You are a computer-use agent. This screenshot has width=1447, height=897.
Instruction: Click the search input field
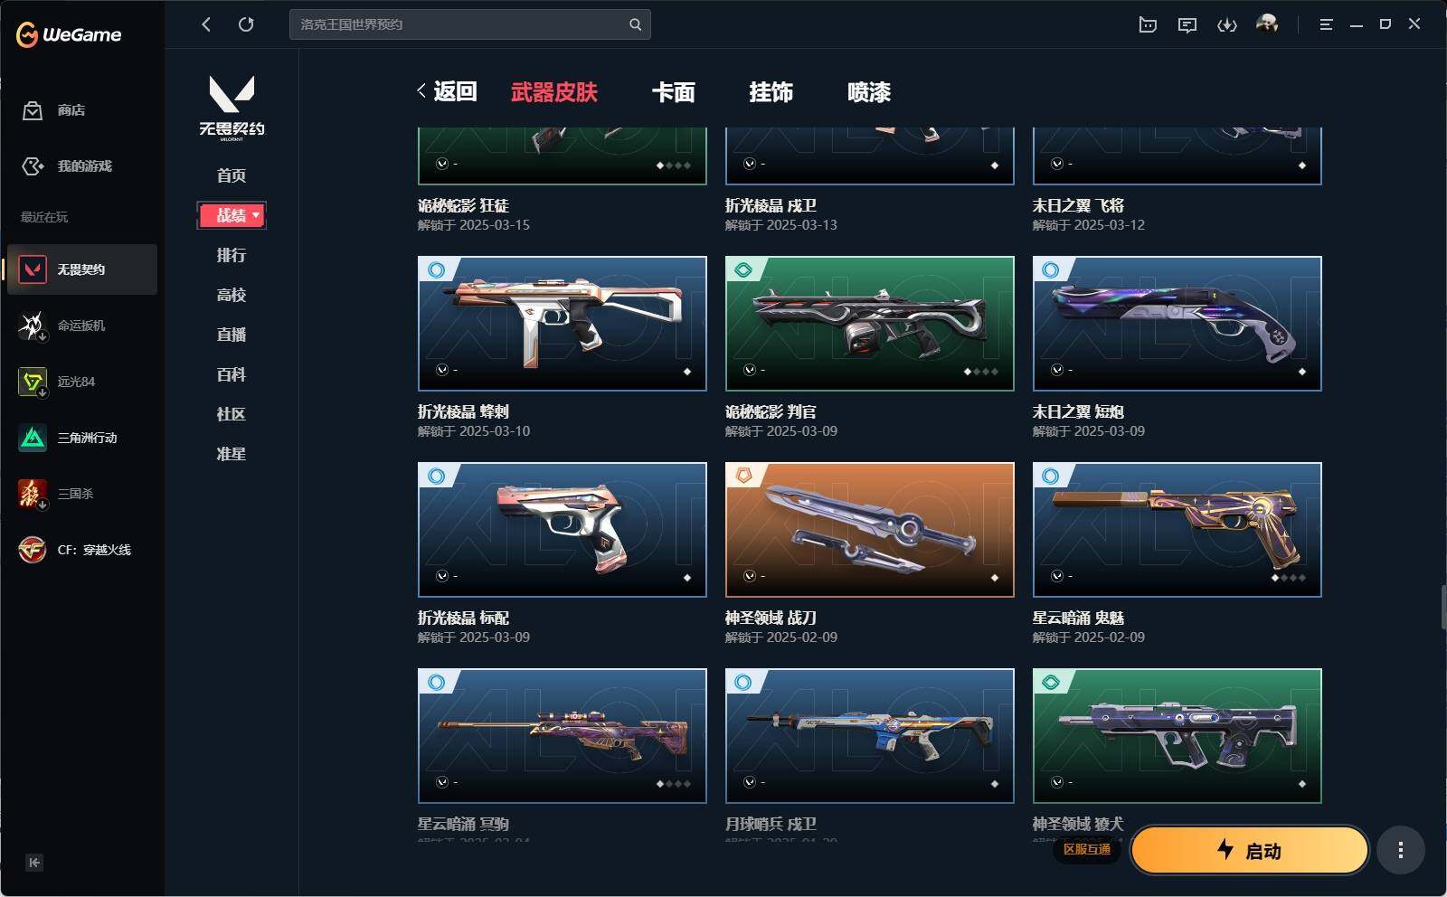point(469,24)
